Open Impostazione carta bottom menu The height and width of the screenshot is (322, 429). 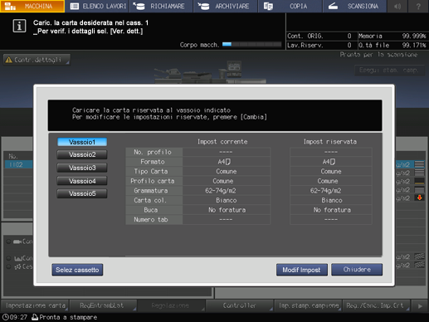click(x=35, y=305)
